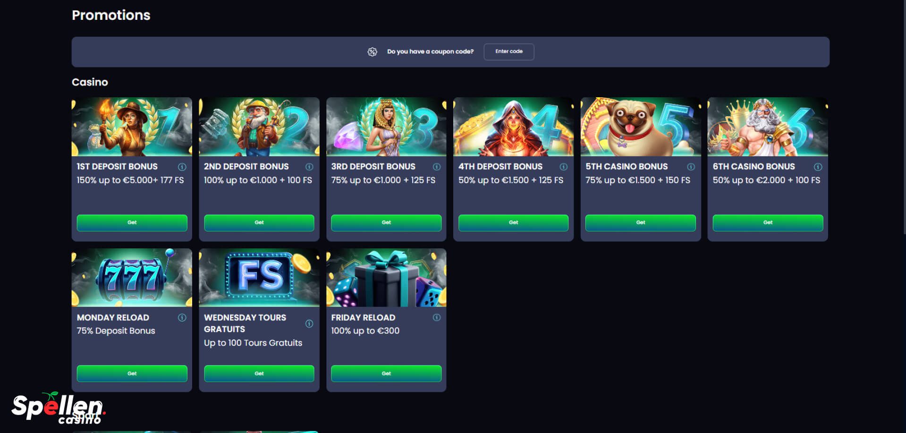Open the pug 5th Casino Bonus image
Screen dimensions: 906x433
(x=641, y=127)
